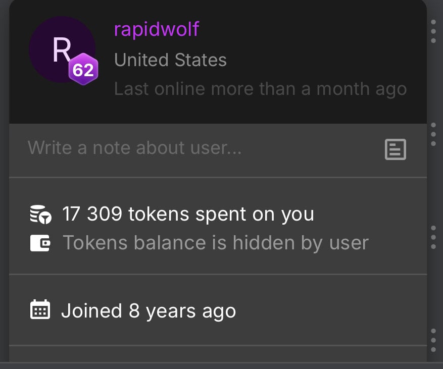This screenshot has height=369, width=443.
Task: Click the purple level 62 hexagon badge
Action: (x=83, y=70)
